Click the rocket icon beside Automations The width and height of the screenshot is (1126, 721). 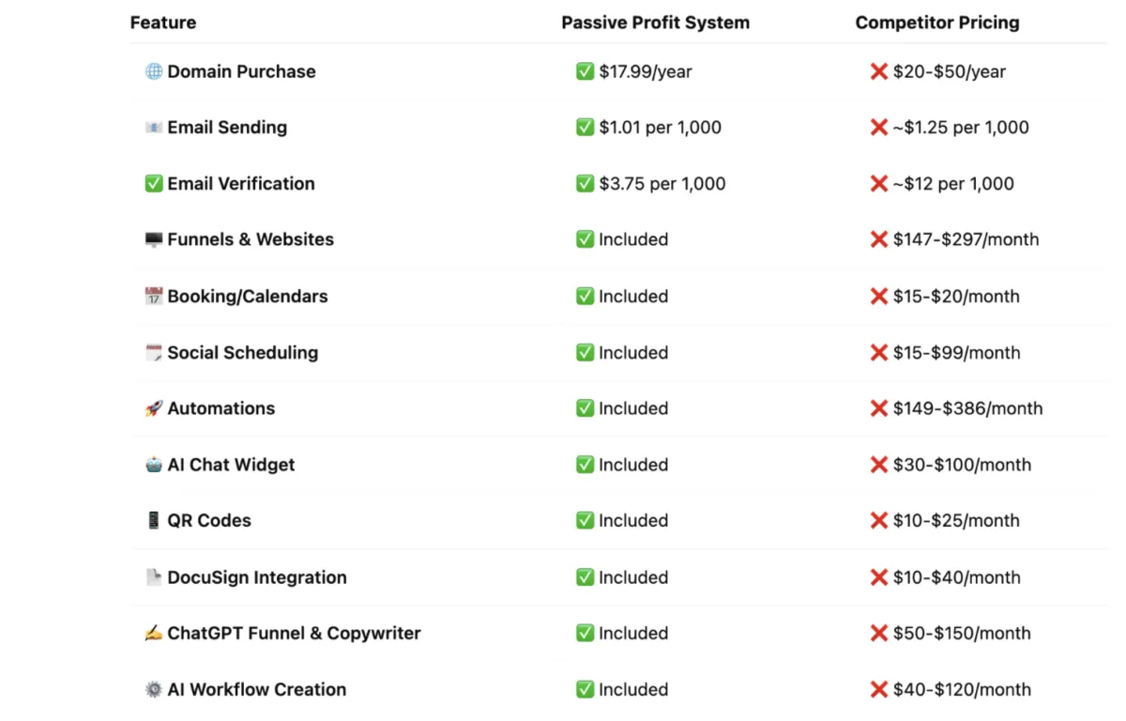(154, 408)
